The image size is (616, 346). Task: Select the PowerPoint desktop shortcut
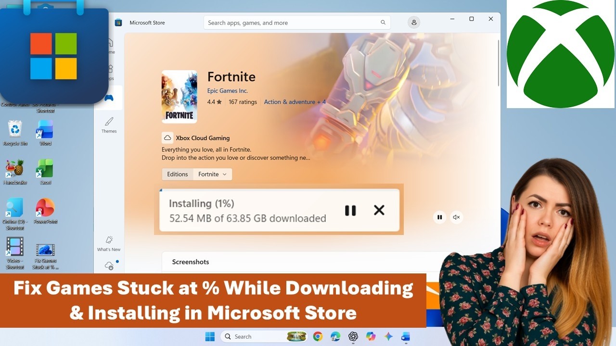[45, 211]
